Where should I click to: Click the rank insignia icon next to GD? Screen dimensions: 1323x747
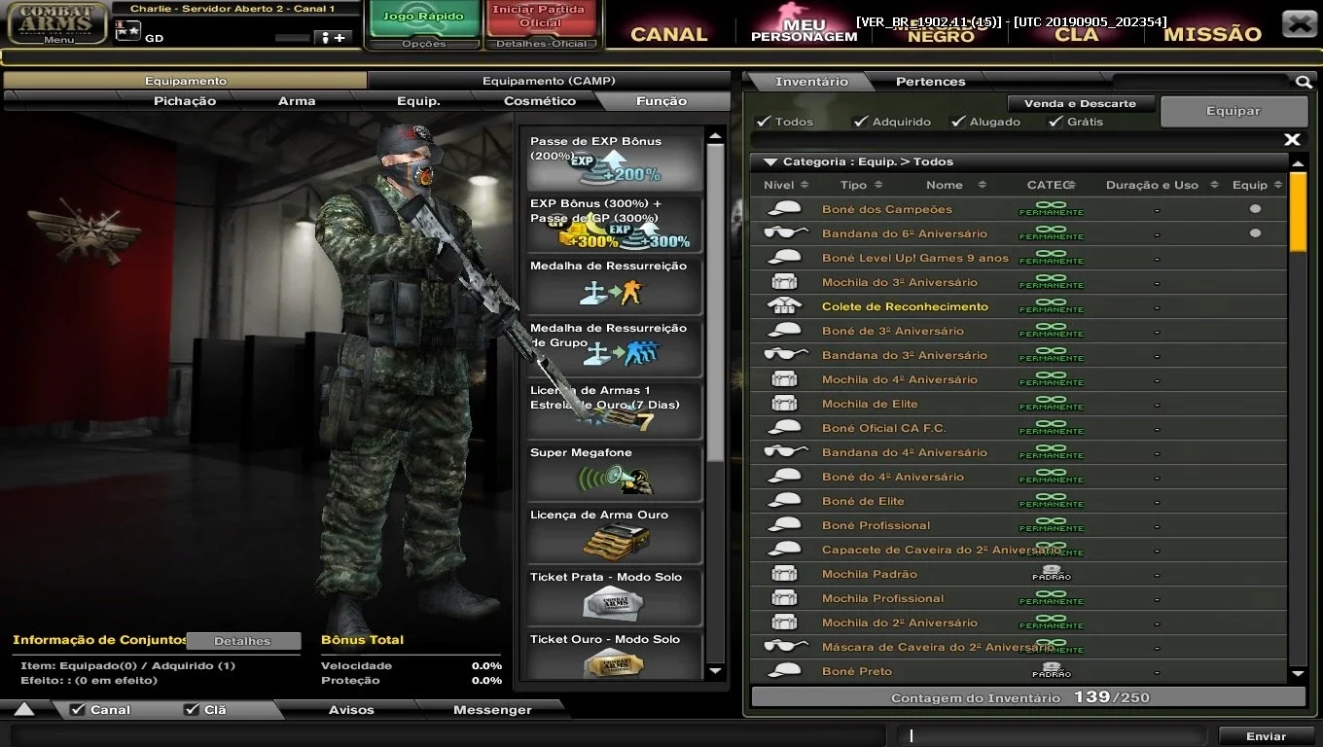click(x=127, y=31)
